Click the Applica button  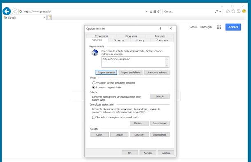166,153
